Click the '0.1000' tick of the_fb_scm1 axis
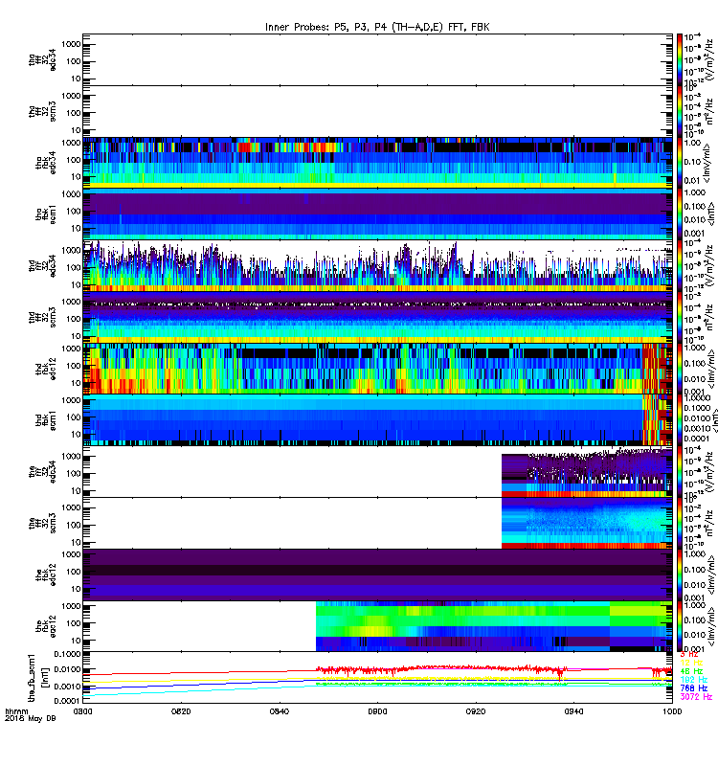 click(67, 654)
